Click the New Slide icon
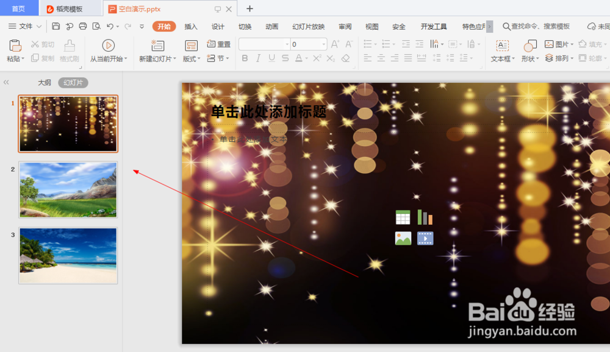The height and width of the screenshot is (352, 610). pos(157,46)
